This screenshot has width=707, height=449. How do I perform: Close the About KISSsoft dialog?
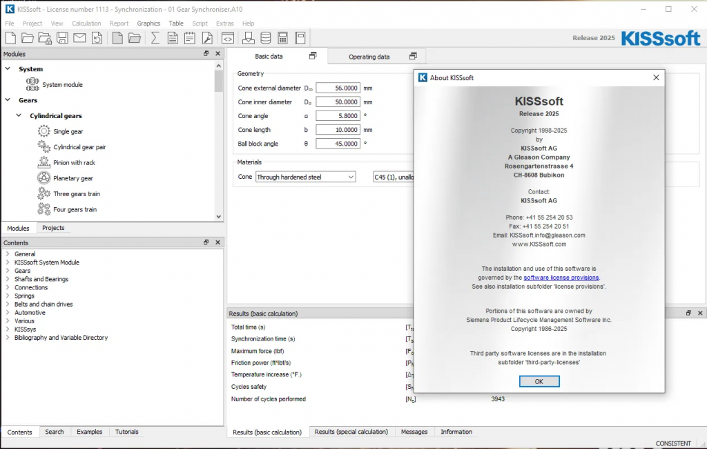[x=656, y=77]
